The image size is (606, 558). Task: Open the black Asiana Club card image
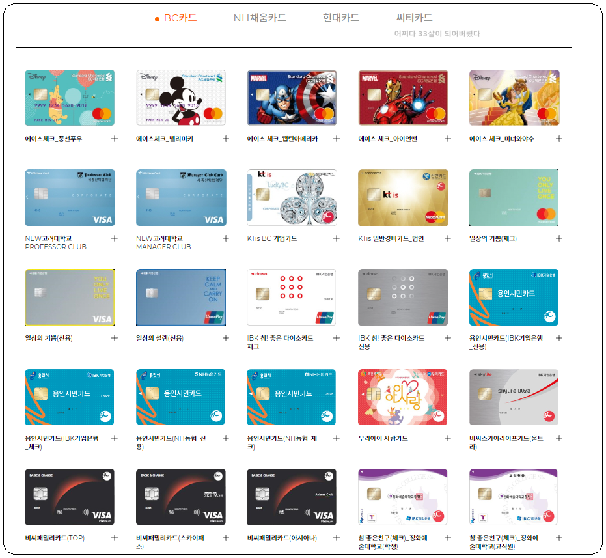pyautogui.click(x=292, y=497)
